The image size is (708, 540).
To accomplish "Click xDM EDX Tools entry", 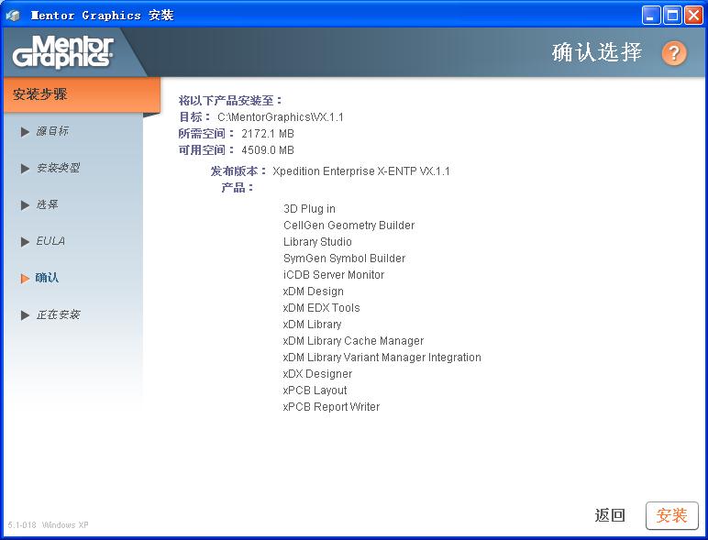I will pyautogui.click(x=322, y=307).
